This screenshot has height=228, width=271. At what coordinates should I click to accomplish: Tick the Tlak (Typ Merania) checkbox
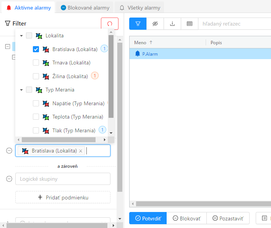36,130
